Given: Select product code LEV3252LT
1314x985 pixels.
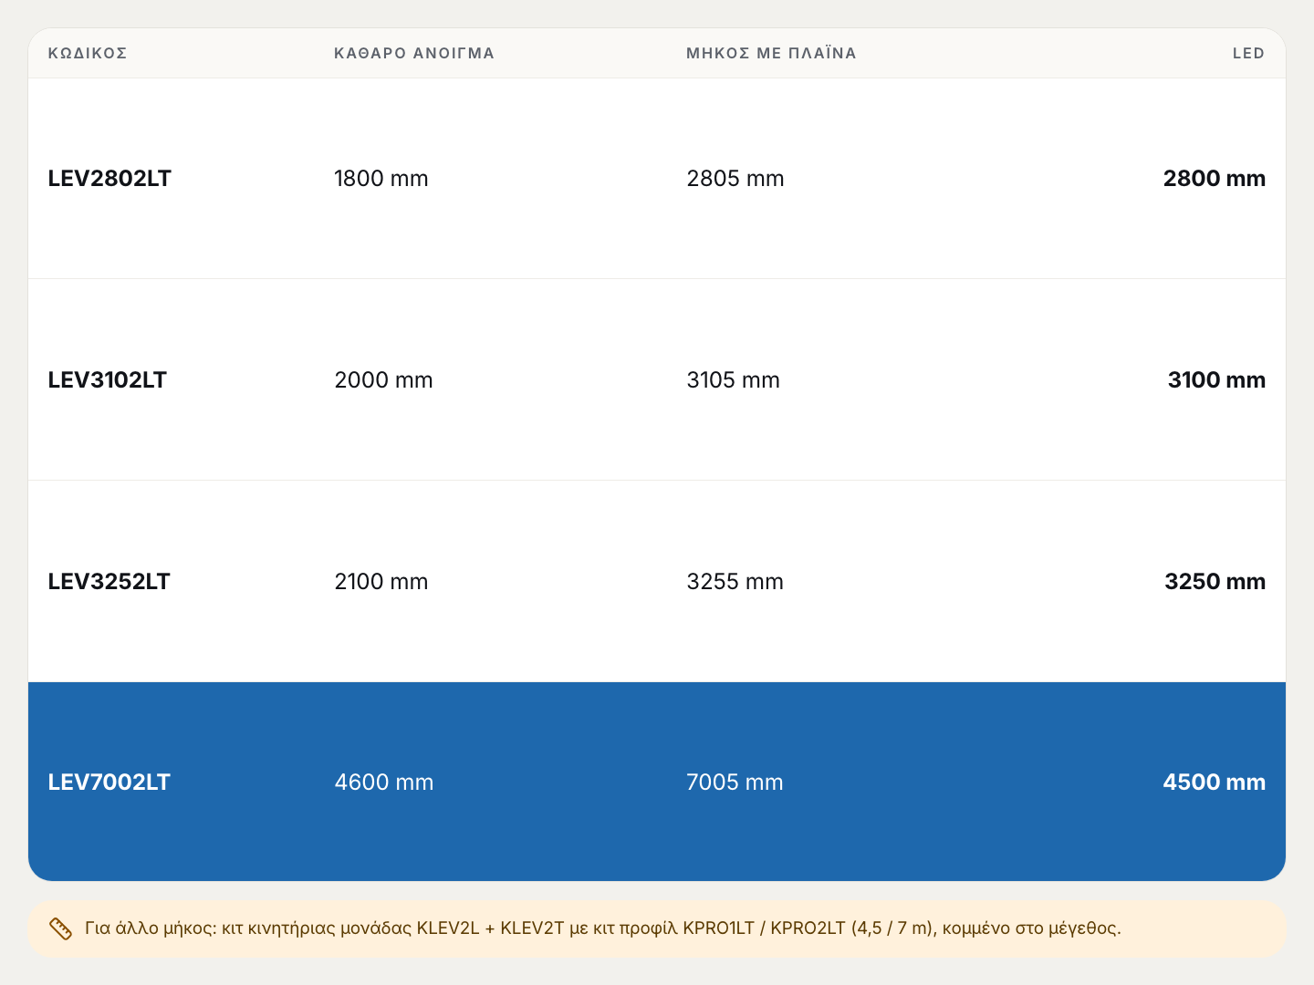Looking at the screenshot, I should pos(109,581).
